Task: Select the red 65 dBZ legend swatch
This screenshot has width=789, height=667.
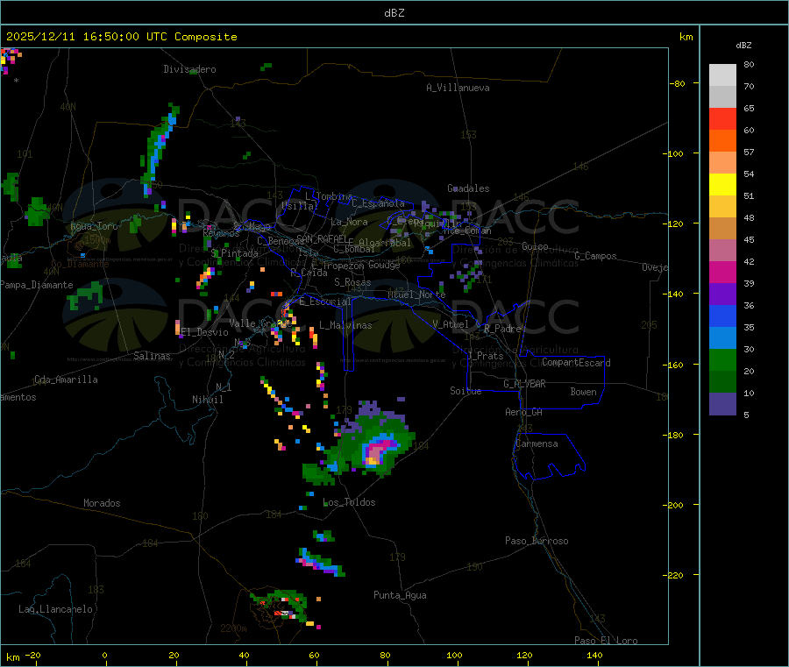Action: click(722, 118)
